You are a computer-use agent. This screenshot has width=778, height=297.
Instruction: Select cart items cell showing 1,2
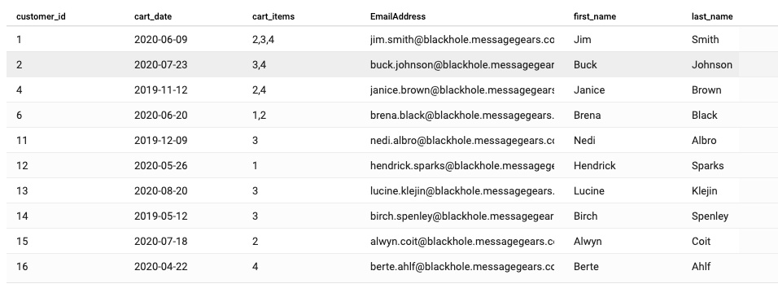[x=259, y=115]
